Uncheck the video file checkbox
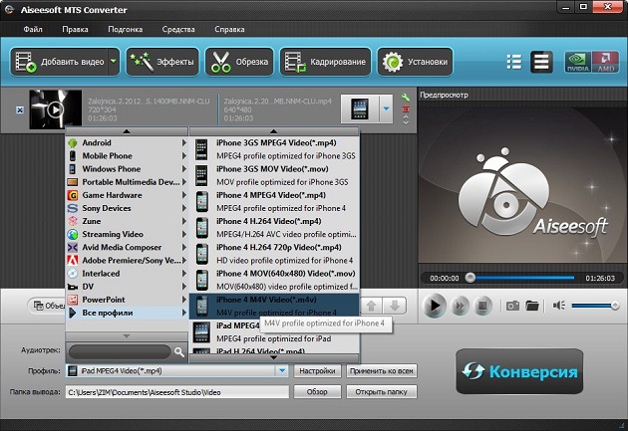 point(20,109)
